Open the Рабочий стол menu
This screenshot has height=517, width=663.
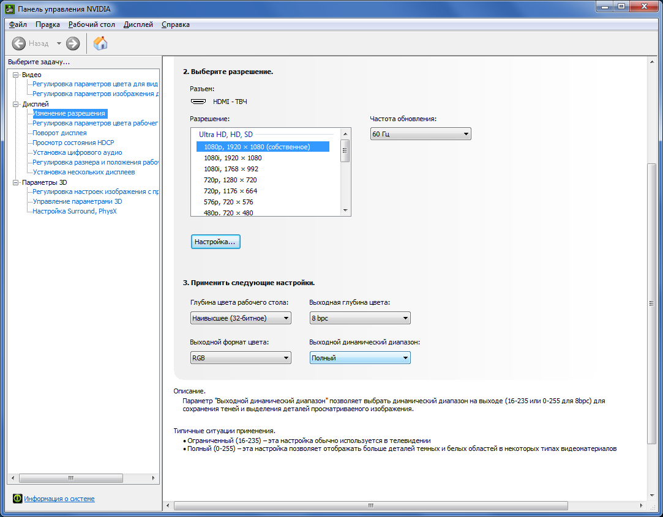[x=92, y=24]
